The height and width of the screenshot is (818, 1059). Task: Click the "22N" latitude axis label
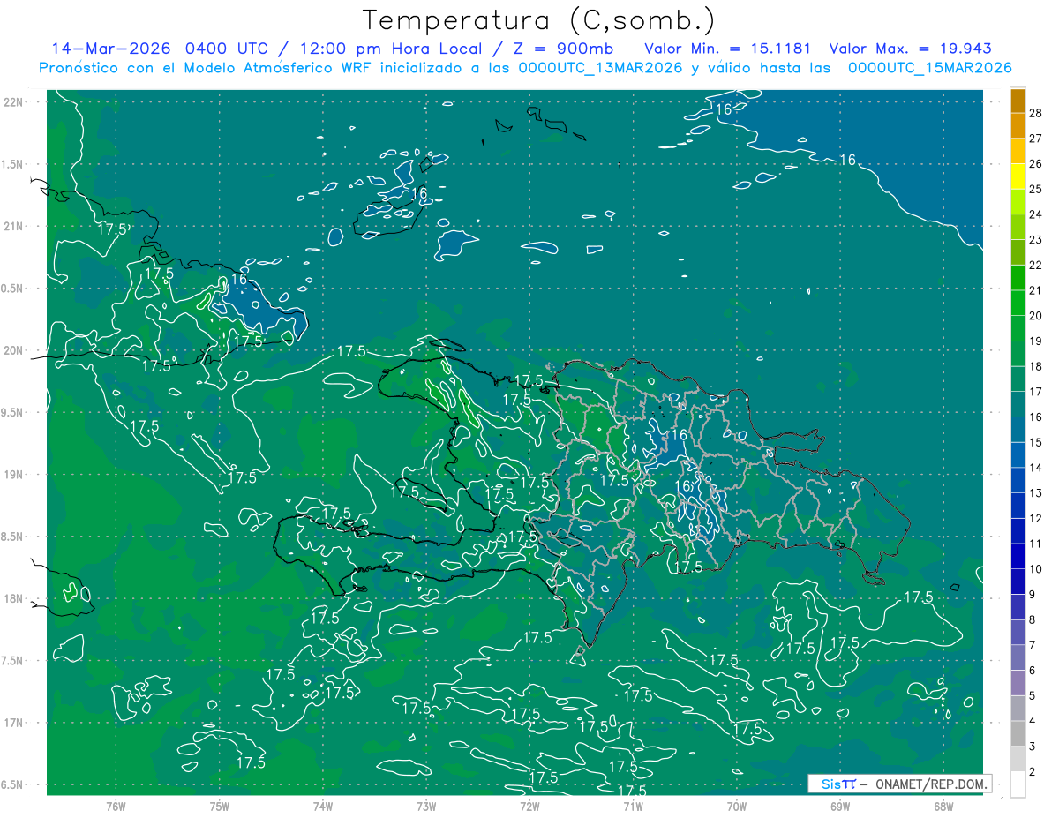pyautogui.click(x=13, y=102)
